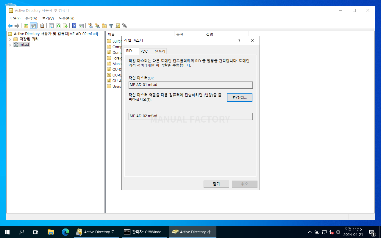Open Task View on the taskbar
This screenshot has width=381, height=238.
pyautogui.click(x=36, y=232)
